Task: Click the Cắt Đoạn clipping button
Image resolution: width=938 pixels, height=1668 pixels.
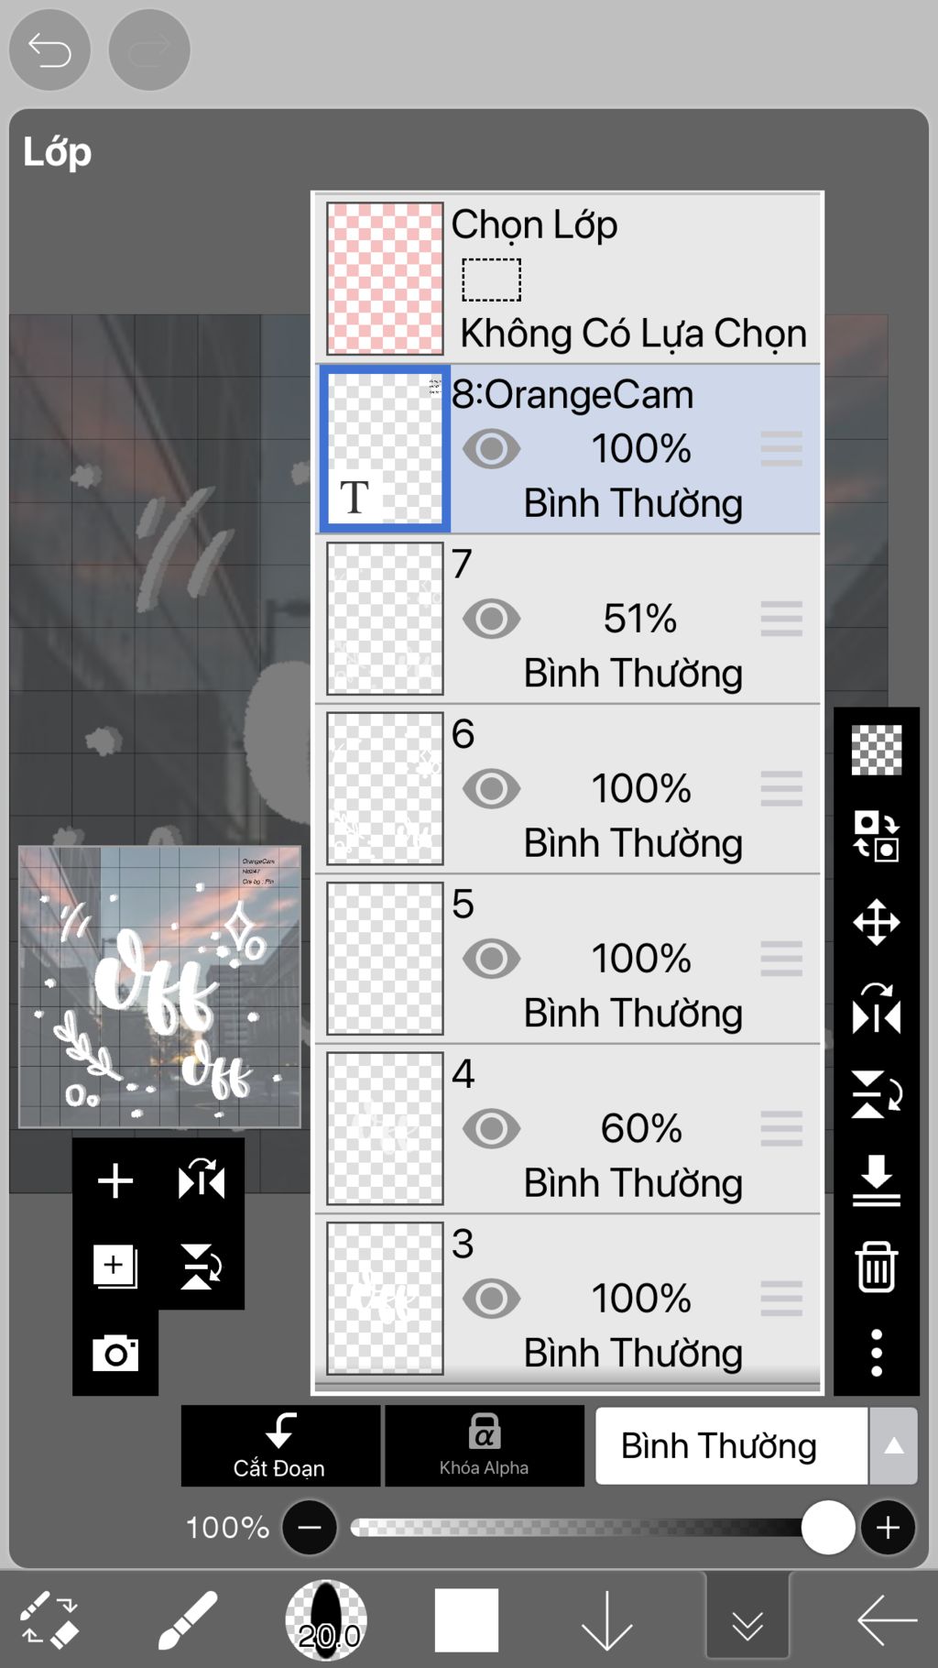Action: coord(280,1445)
